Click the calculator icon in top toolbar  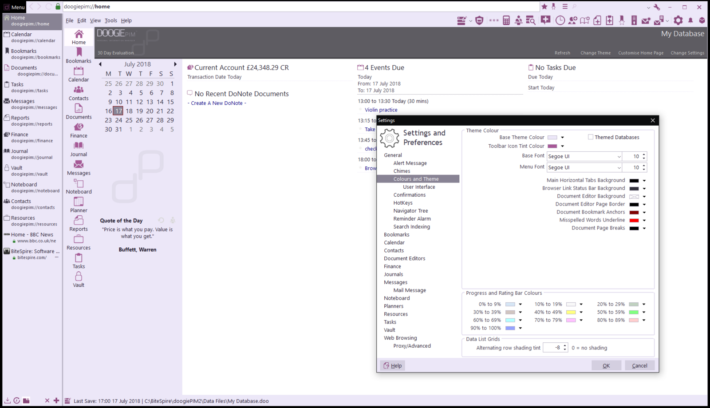506,20
